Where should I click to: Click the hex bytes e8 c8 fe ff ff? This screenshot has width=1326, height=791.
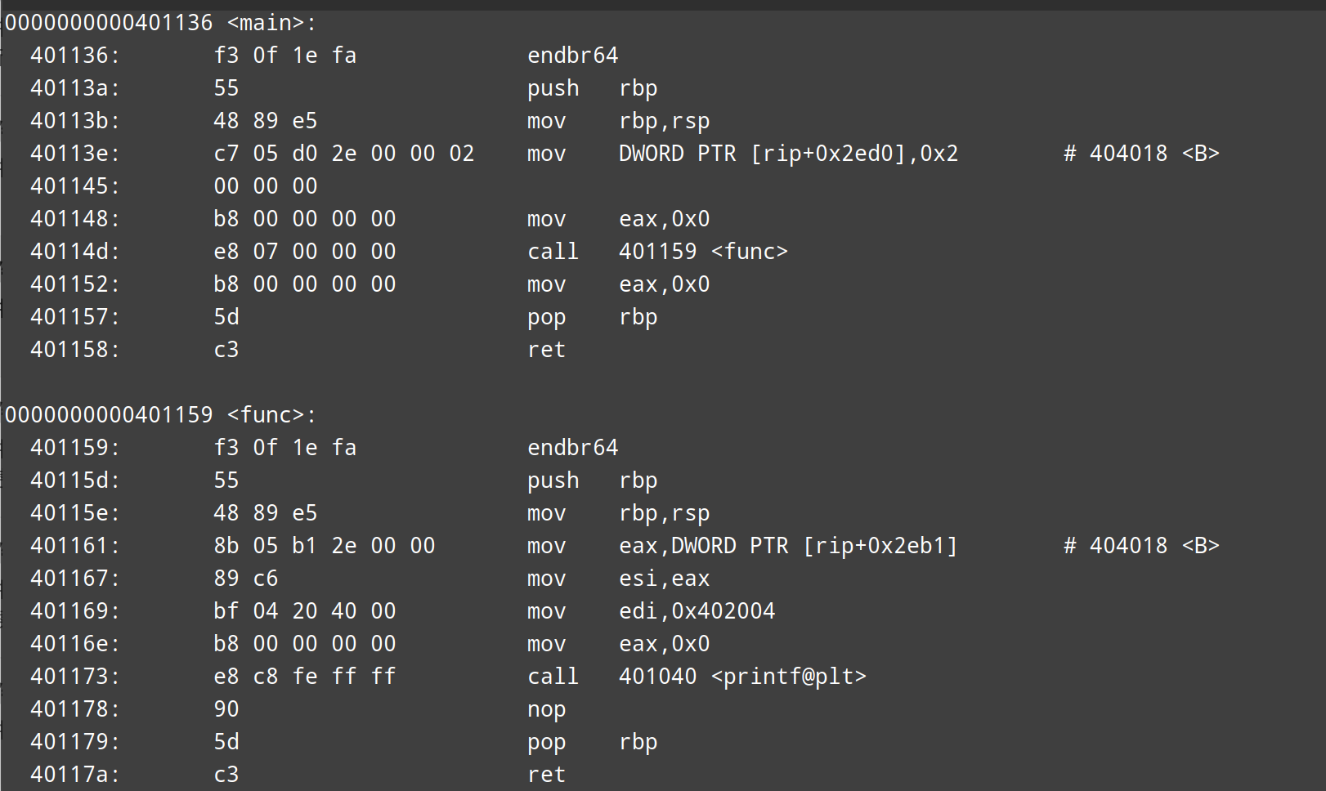[x=304, y=677]
